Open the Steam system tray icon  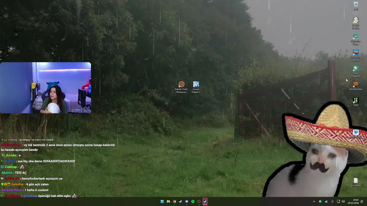coord(326,201)
